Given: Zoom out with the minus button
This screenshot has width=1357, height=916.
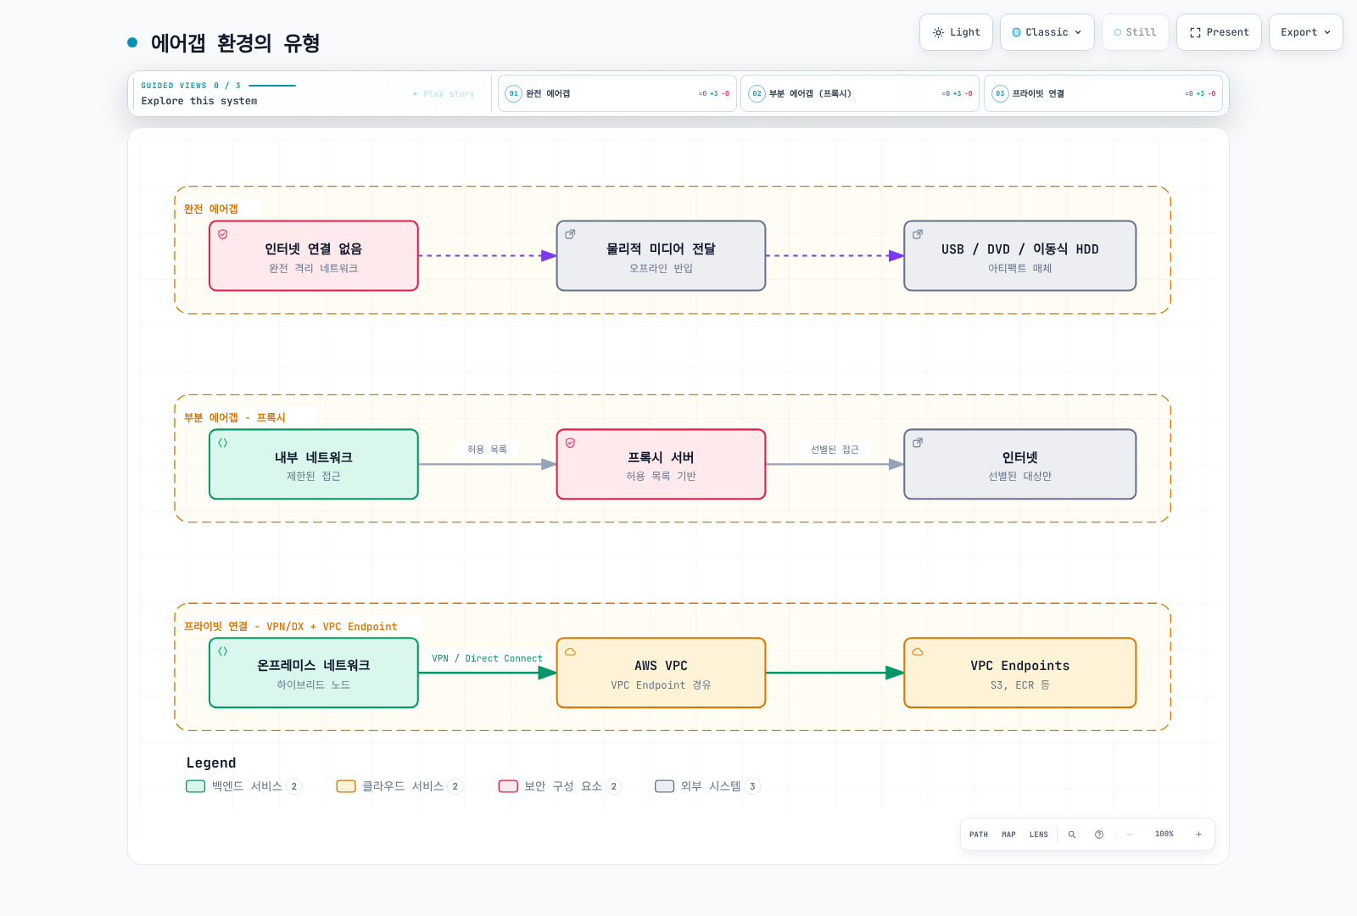Looking at the screenshot, I should (x=1130, y=835).
